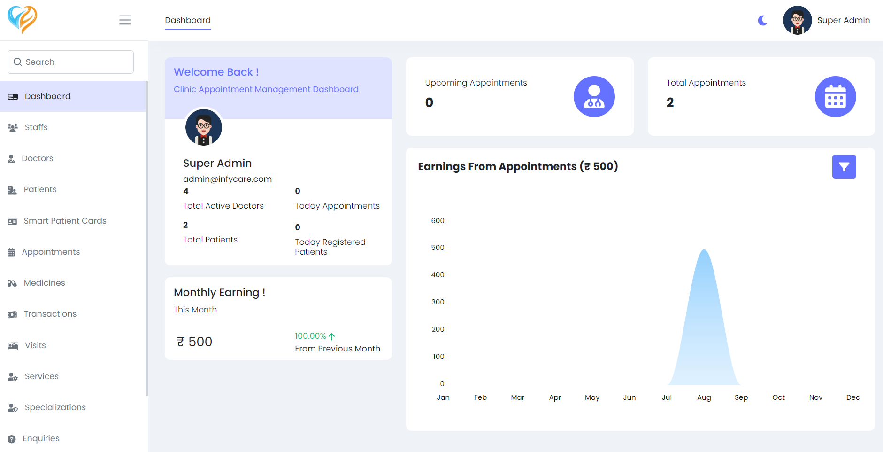Click the sidebar vertical scrollbar
The height and width of the screenshot is (452, 883).
(146, 235)
